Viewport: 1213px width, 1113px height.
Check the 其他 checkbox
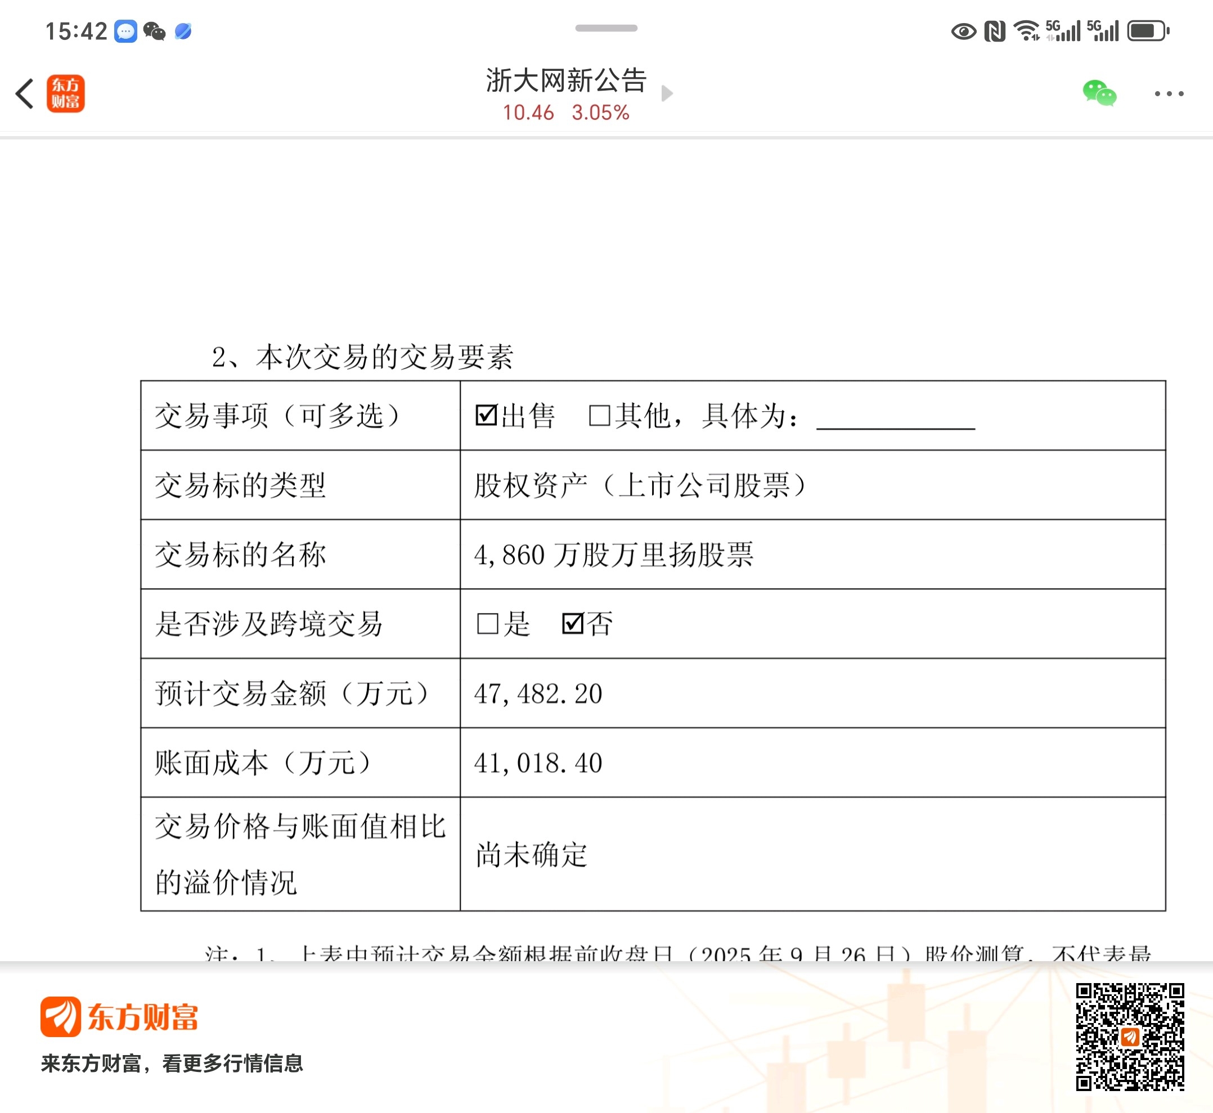point(599,416)
